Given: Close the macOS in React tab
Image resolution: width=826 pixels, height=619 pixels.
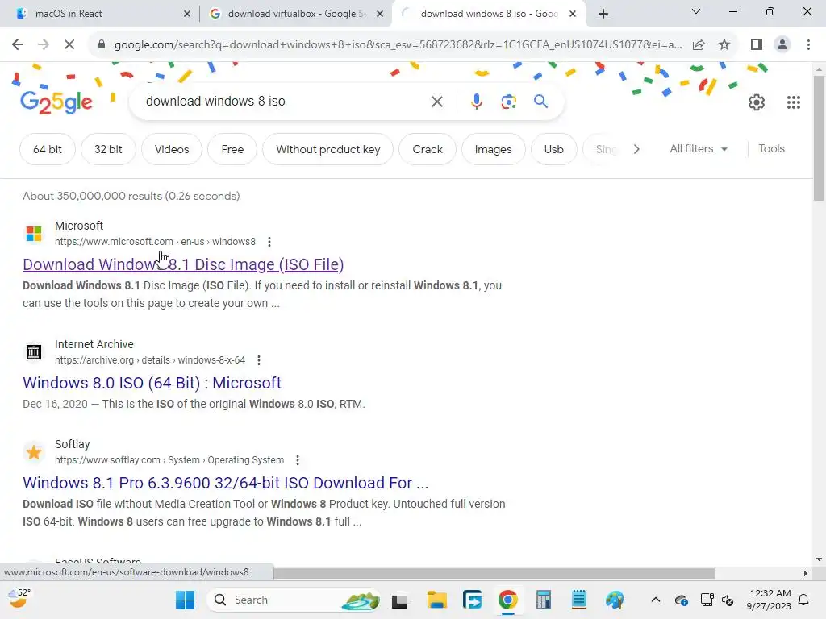Looking at the screenshot, I should [186, 15].
